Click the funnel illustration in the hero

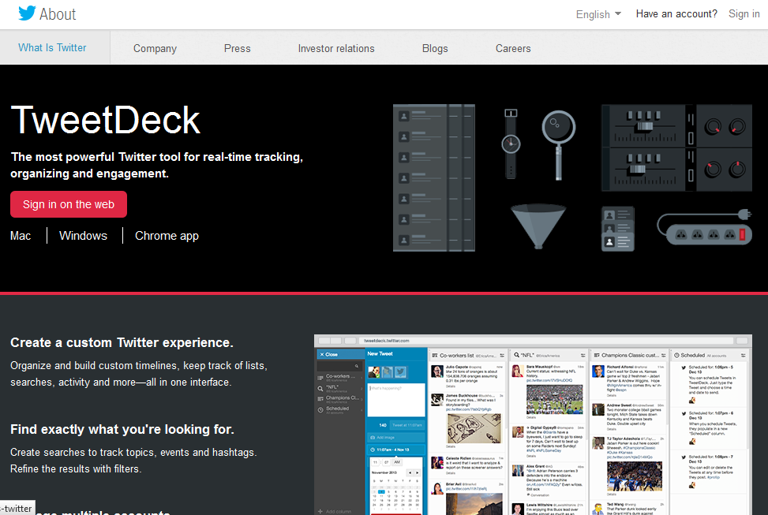click(x=538, y=226)
